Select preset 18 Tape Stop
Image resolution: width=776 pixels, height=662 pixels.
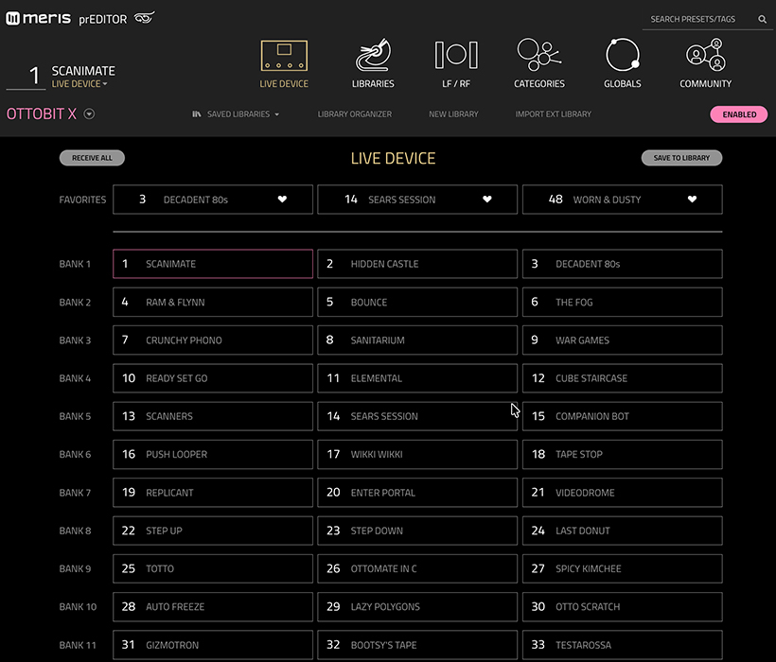click(622, 454)
